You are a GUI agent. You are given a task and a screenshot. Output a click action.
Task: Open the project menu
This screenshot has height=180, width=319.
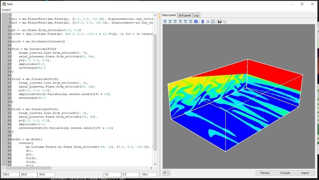pos(6,10)
